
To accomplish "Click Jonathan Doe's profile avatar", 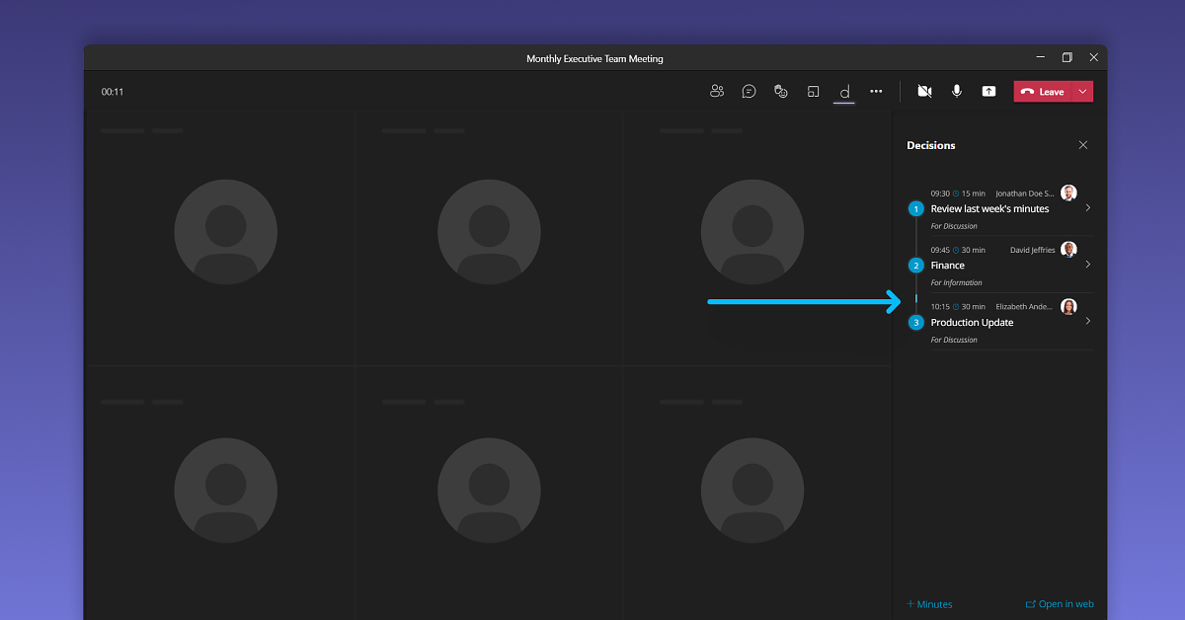I will [x=1069, y=193].
